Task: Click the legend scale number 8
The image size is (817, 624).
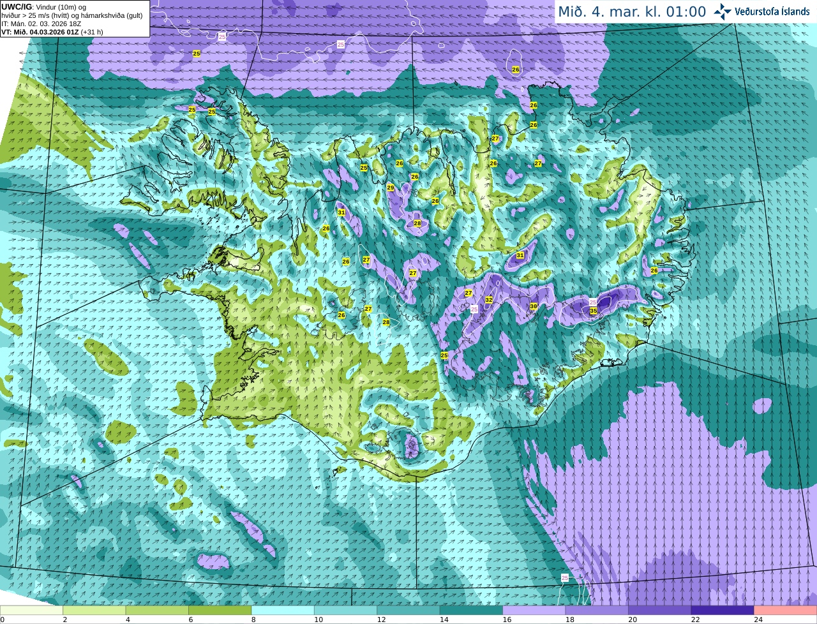Action: [252, 620]
